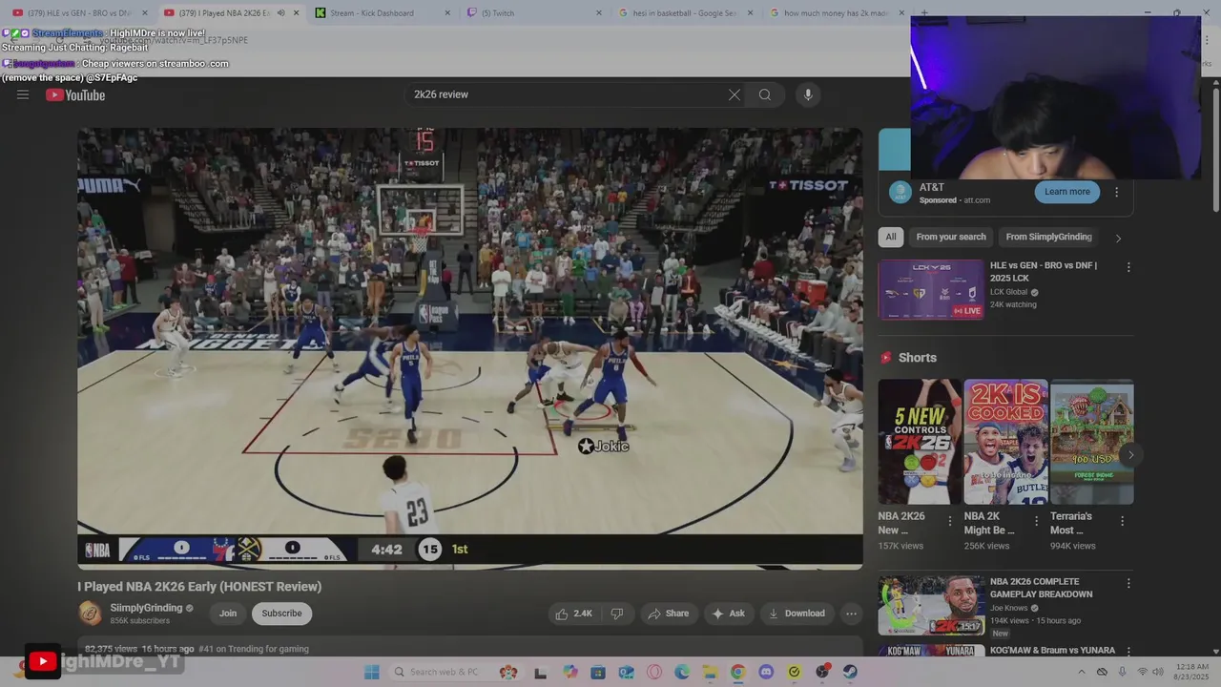This screenshot has height=687, width=1221.
Task: Share the video
Action: pyautogui.click(x=668, y=614)
